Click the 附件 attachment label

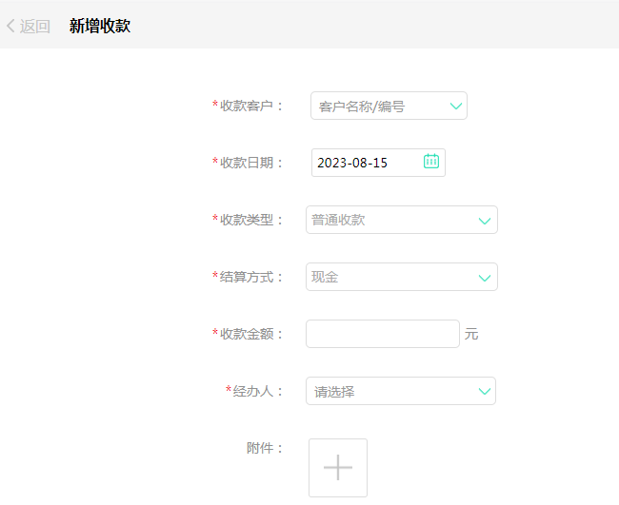(x=264, y=448)
